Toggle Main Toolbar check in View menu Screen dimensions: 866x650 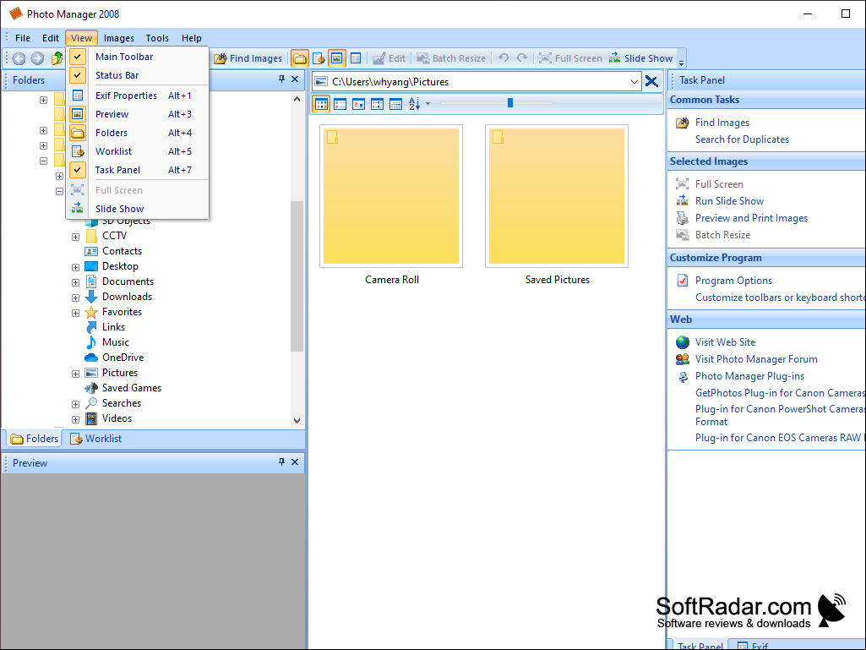click(78, 57)
